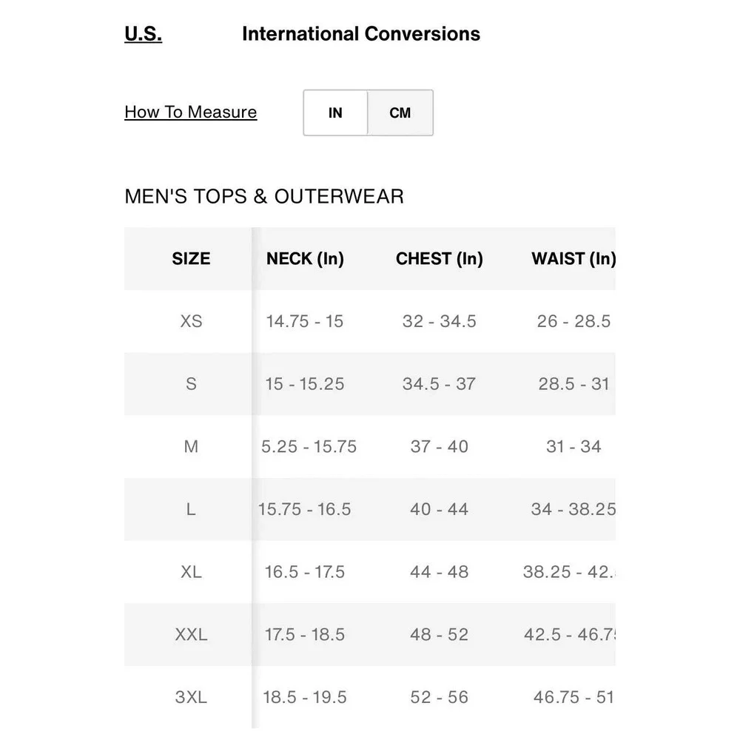Open International Conversions tab
Viewport: 740px width, 740px height.
pyautogui.click(x=360, y=34)
